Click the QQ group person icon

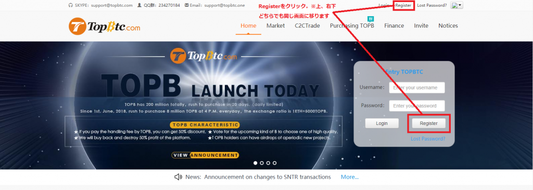pyautogui.click(x=139, y=5)
